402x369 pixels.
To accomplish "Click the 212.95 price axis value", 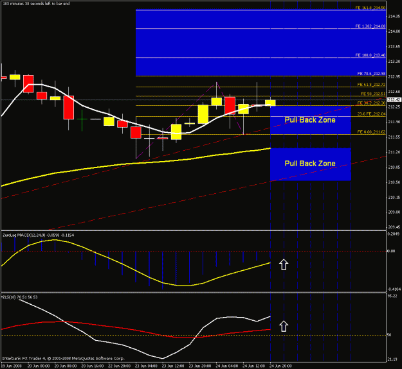I will pos(394,77).
